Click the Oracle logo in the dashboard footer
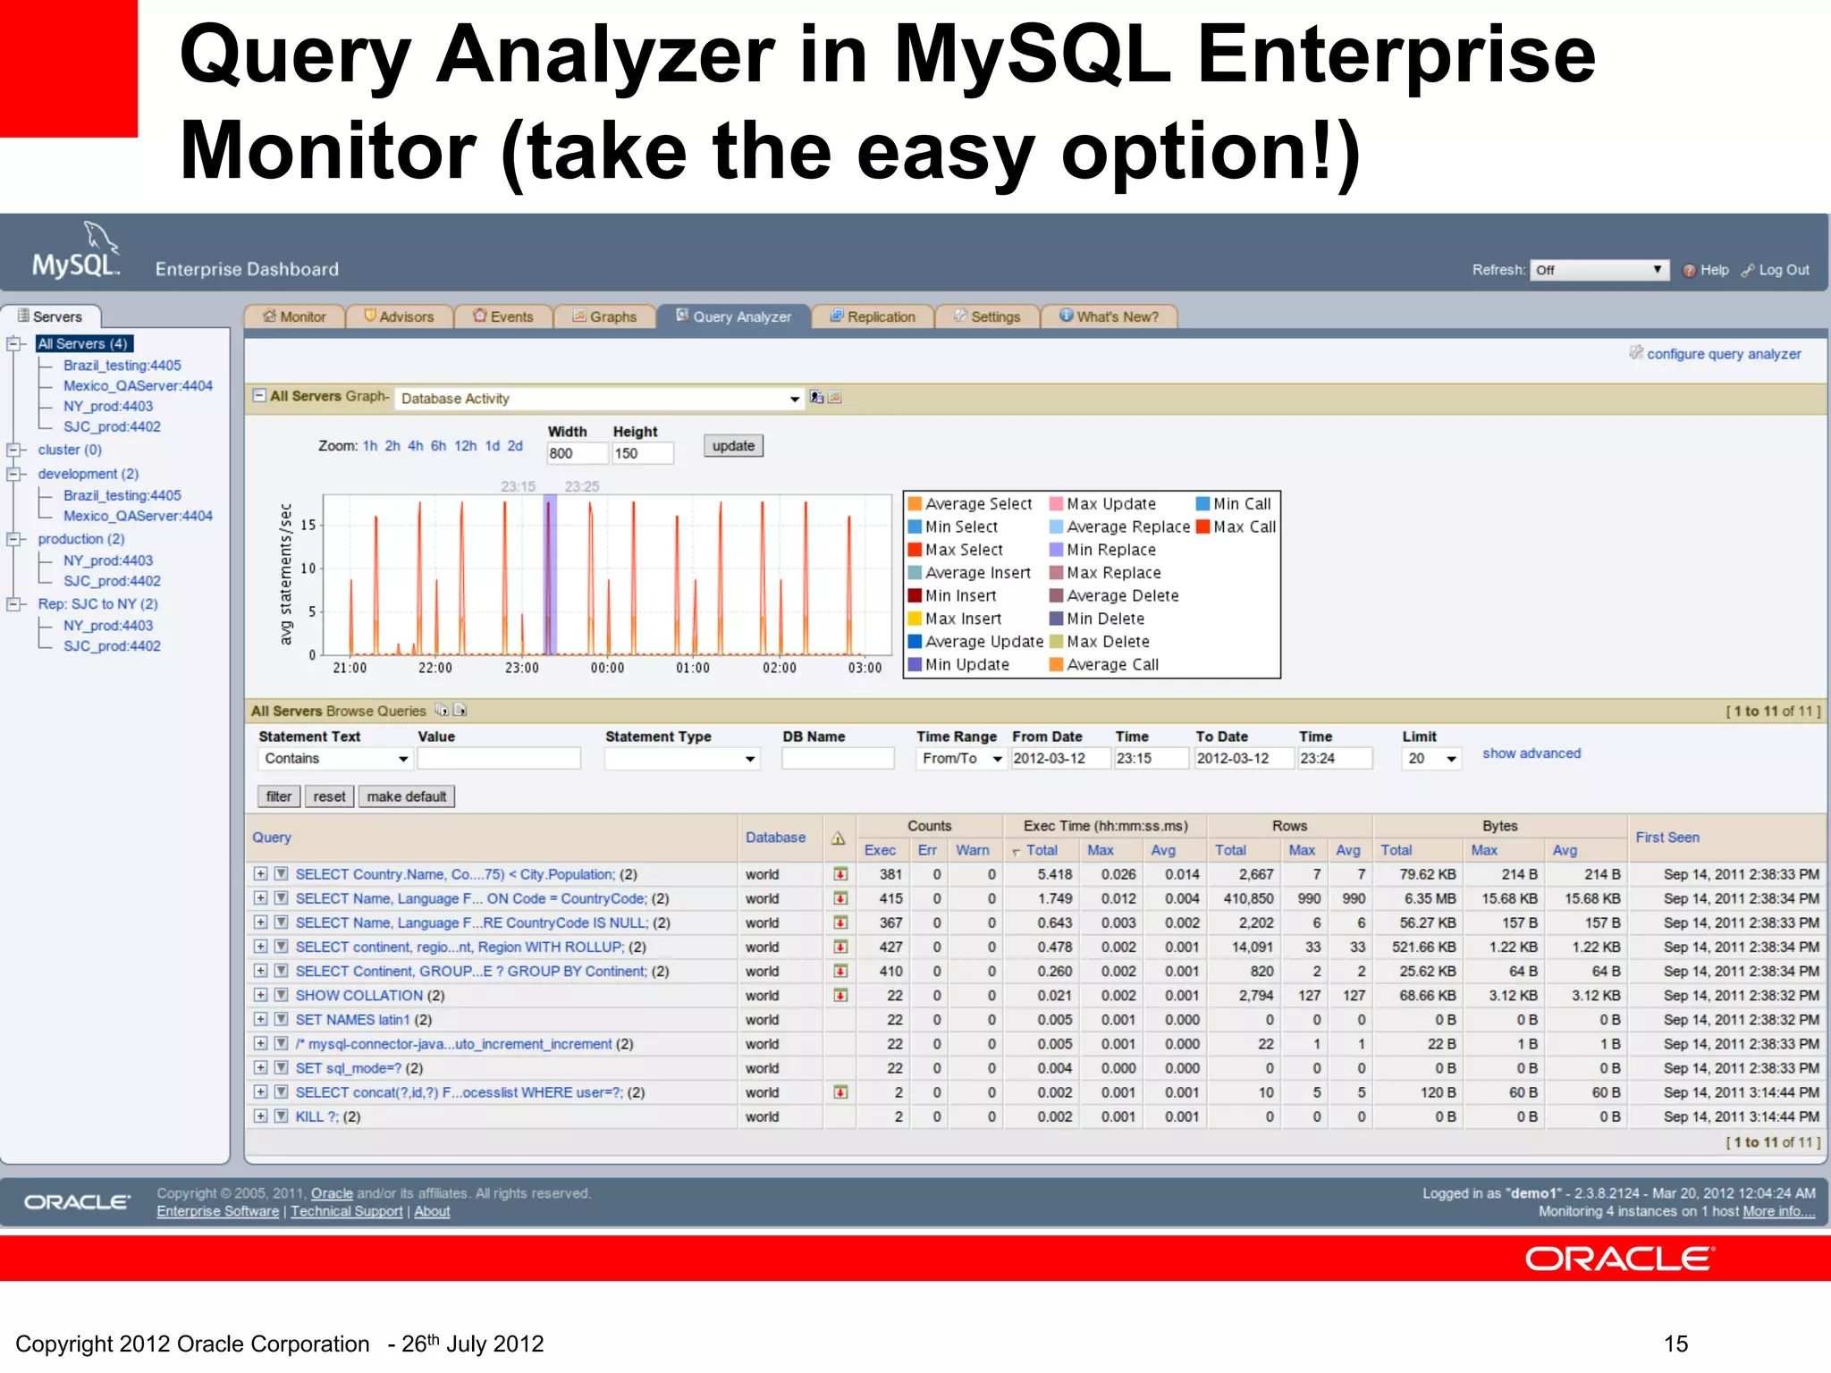This screenshot has width=1831, height=1373. 77,1202
